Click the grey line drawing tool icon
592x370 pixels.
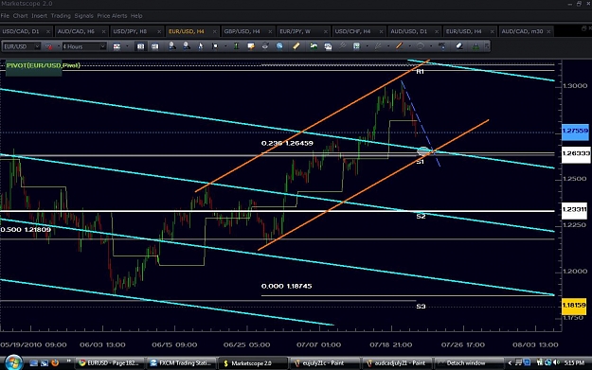click(378, 46)
